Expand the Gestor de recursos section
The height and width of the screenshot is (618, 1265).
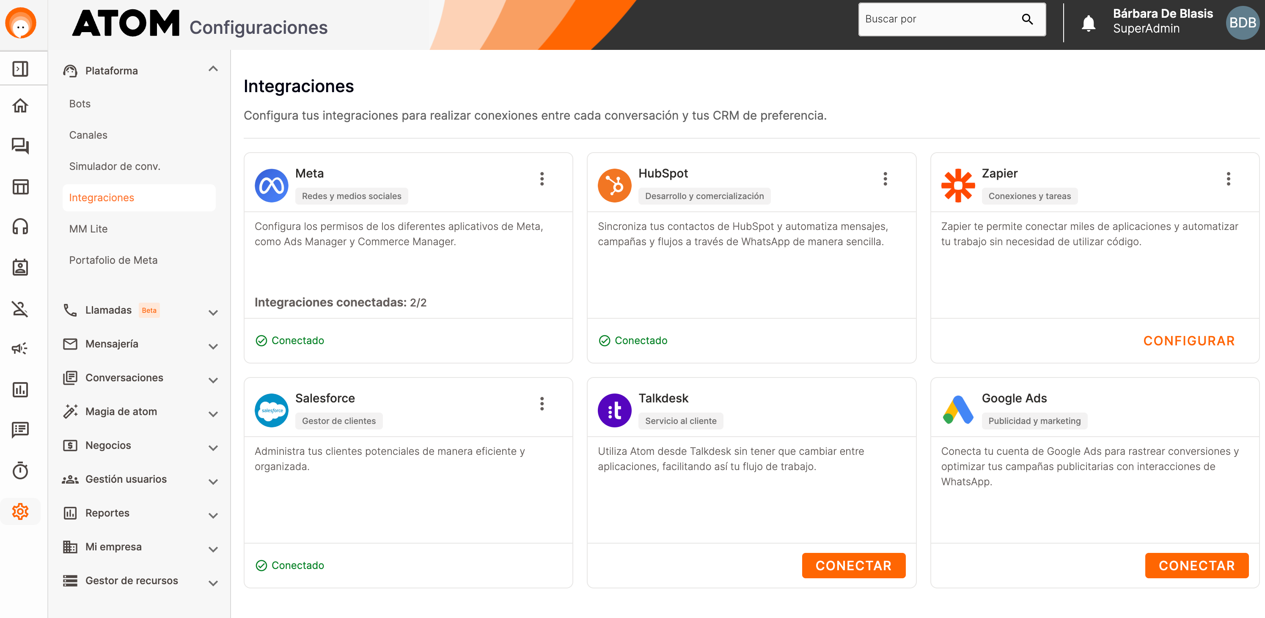point(213,583)
